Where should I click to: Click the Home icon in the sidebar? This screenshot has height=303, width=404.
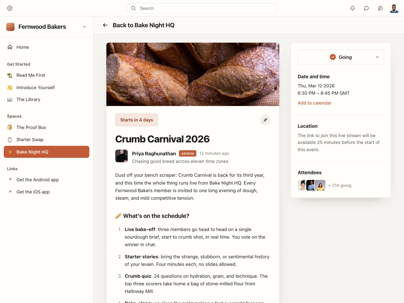[10, 47]
